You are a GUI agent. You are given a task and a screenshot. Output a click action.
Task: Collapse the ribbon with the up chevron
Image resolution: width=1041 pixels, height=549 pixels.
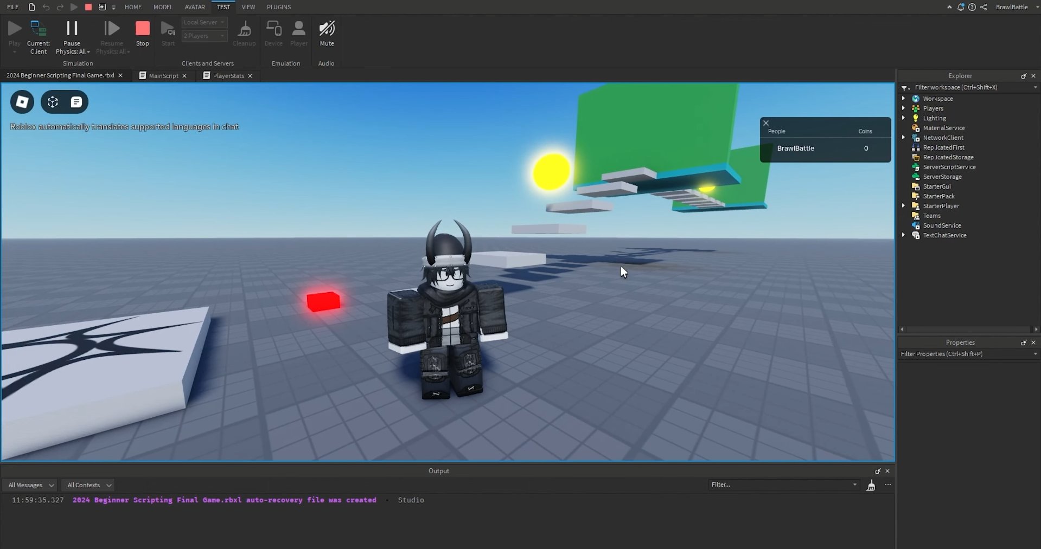pos(949,7)
